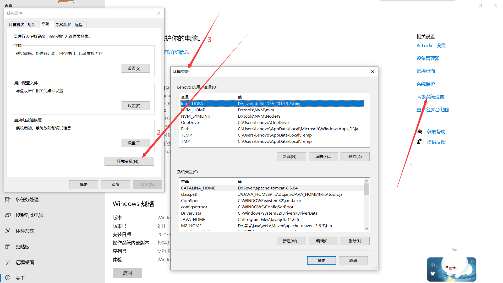Switch to the 计算机名 tab
503x283 pixels.
click(x=16, y=25)
